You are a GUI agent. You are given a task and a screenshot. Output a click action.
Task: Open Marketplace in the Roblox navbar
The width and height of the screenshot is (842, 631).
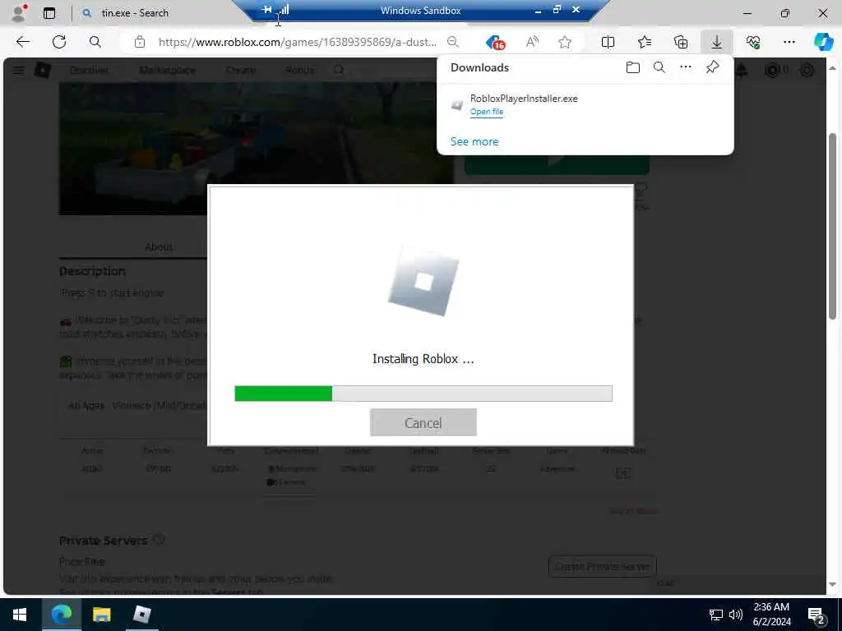(167, 71)
